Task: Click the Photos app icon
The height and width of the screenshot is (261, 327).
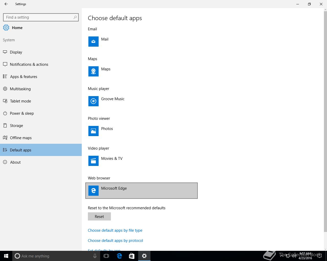Action: [94, 131]
